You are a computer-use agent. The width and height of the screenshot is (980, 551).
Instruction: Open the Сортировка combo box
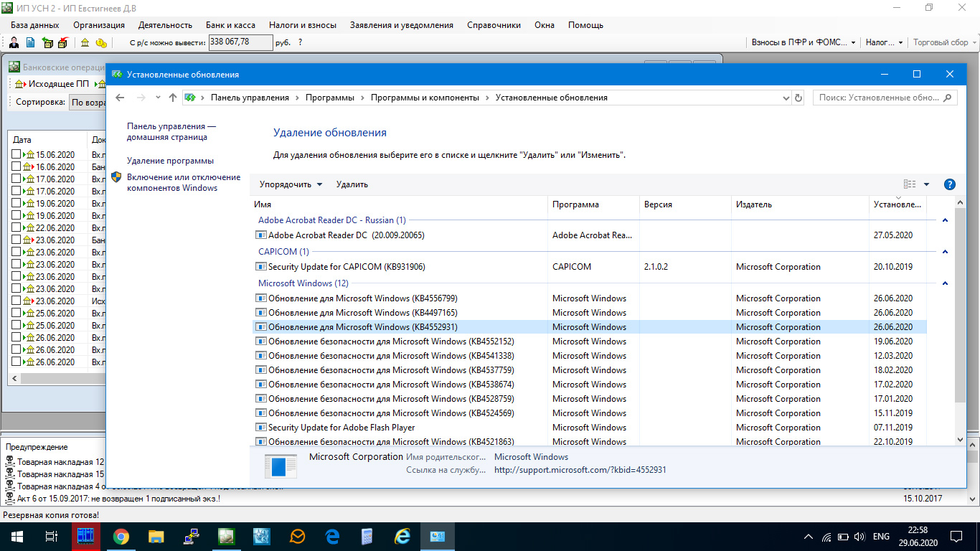tap(88, 103)
